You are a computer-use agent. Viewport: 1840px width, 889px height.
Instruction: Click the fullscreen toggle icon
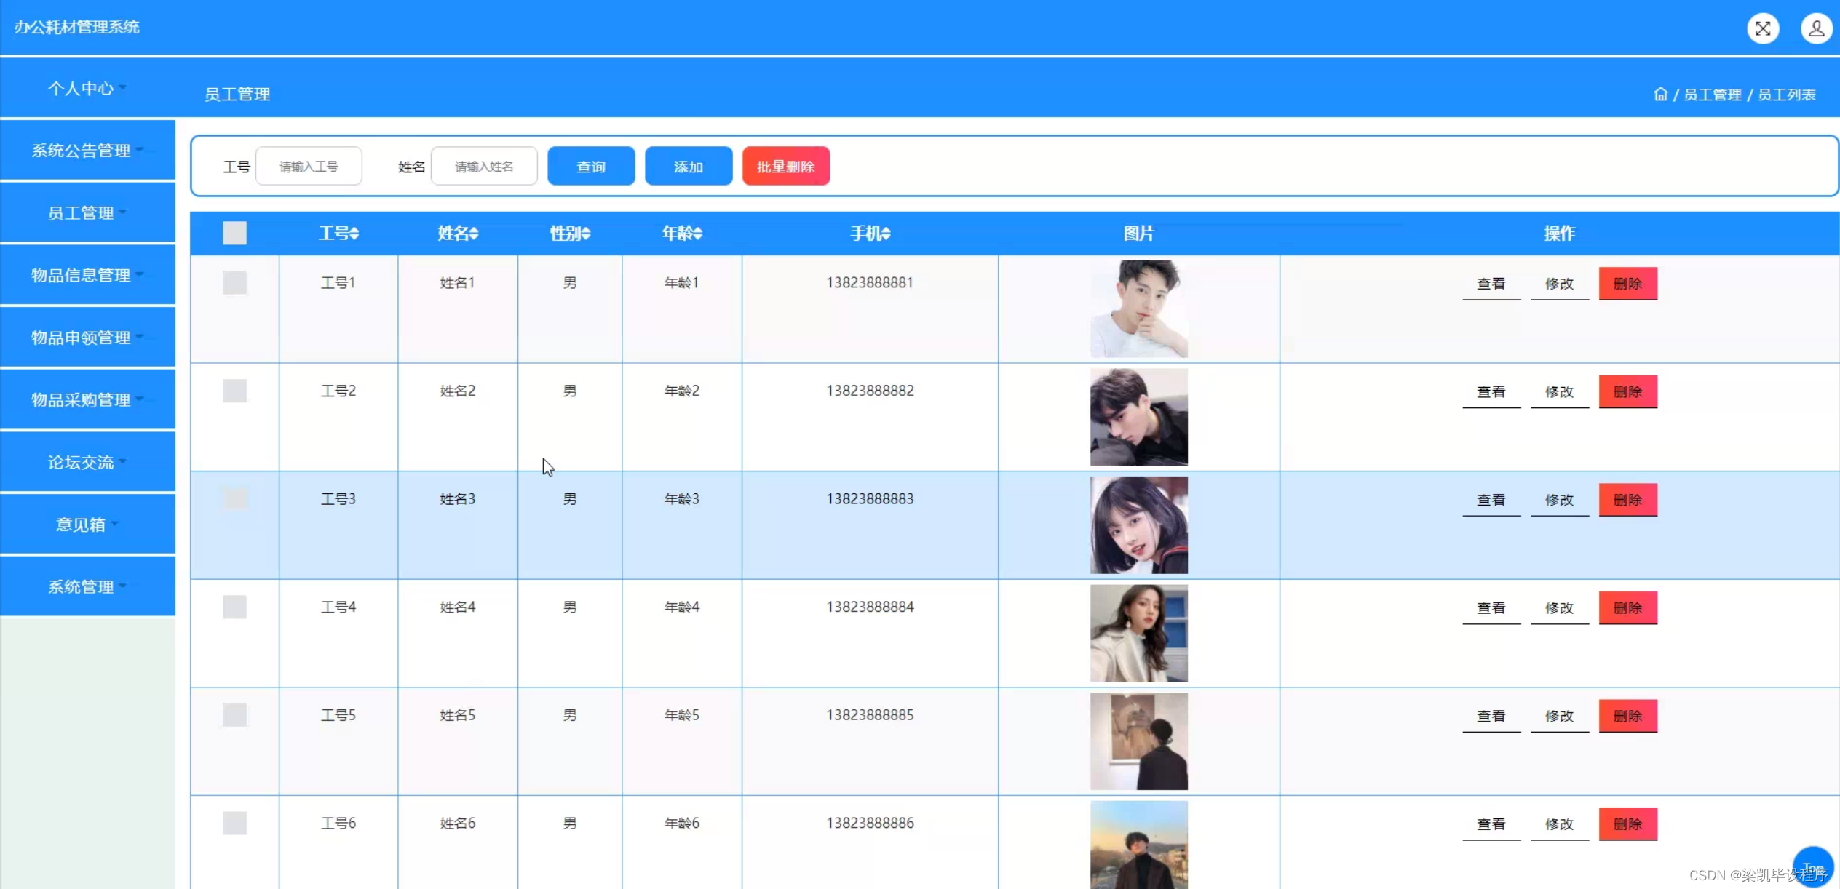tap(1762, 29)
